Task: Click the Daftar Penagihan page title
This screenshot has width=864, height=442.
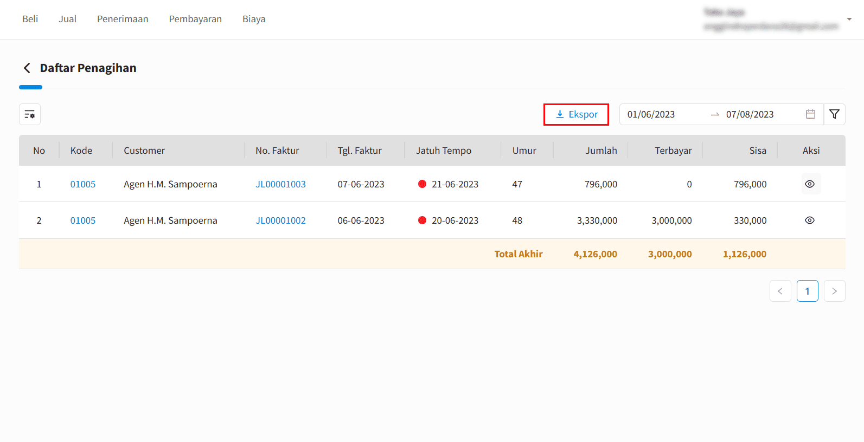Action: (88, 68)
